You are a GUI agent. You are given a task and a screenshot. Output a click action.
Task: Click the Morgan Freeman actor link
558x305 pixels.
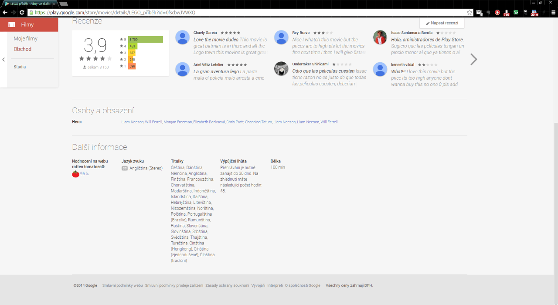[177, 122]
